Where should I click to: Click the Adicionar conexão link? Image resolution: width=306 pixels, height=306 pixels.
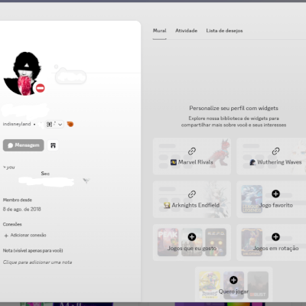(25, 235)
